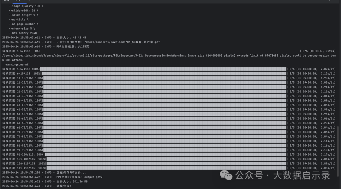
Task: Click the 转换页面 86-90/115 label
Action: pos(19,146)
